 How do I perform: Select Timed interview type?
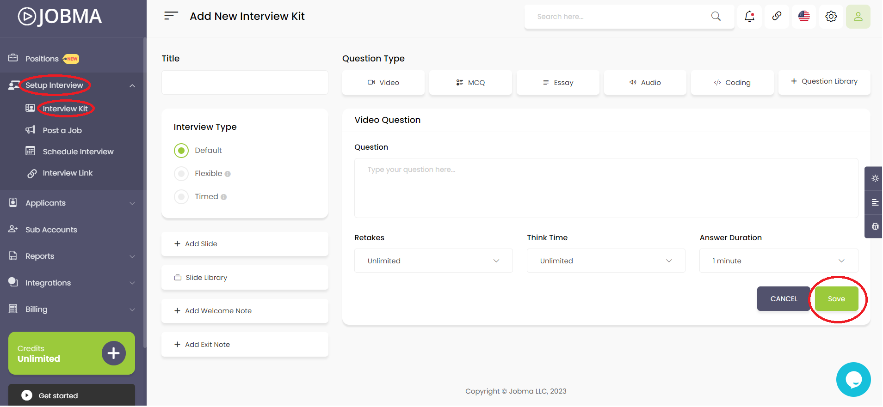tap(181, 197)
